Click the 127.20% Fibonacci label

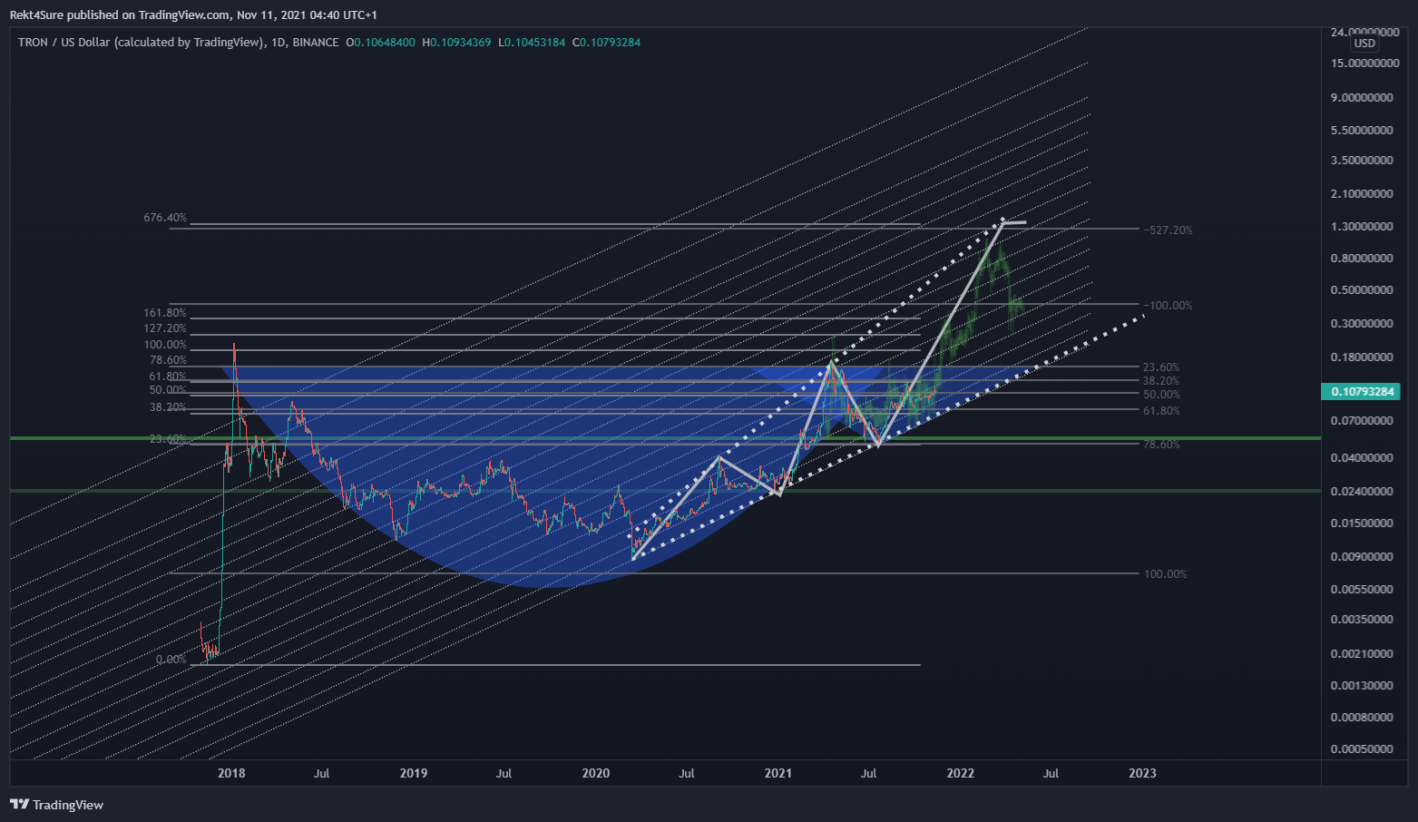165,328
